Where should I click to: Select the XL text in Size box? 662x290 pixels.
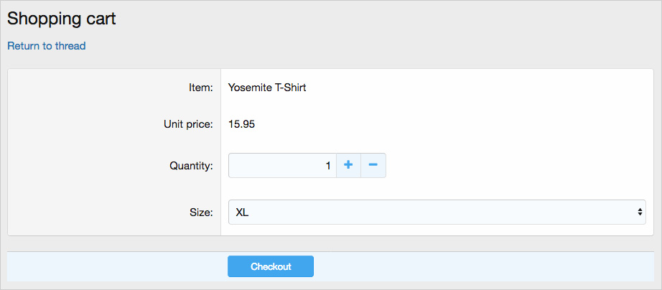coord(242,212)
